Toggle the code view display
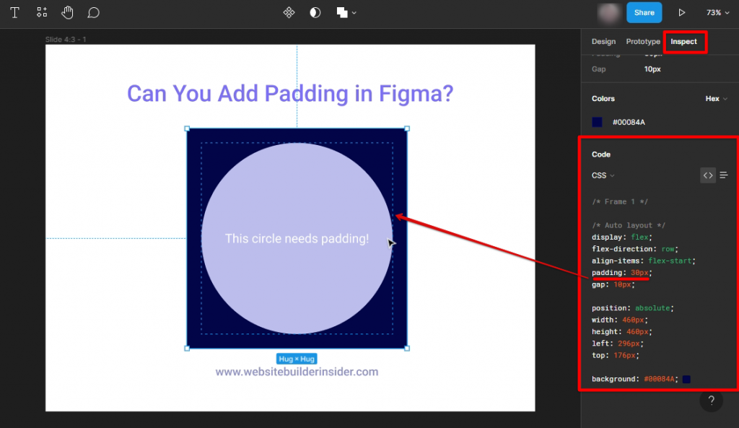This screenshot has height=428, width=739. [708, 175]
